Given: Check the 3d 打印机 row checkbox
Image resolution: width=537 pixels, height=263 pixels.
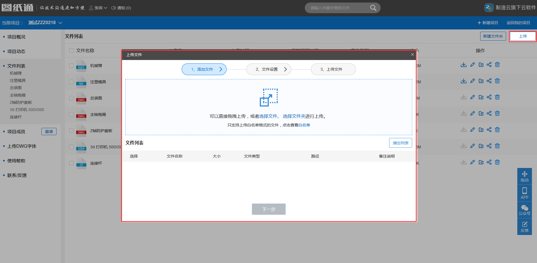Looking at the screenshot, I should point(71,147).
